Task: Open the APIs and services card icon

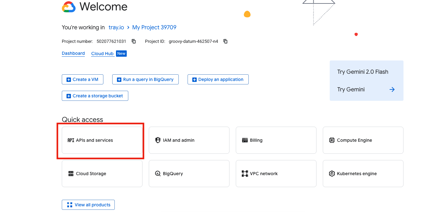Action: click(x=71, y=140)
